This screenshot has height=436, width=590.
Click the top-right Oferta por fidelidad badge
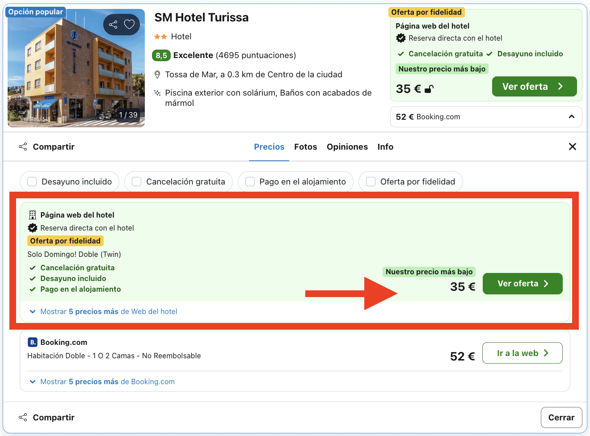pos(426,12)
